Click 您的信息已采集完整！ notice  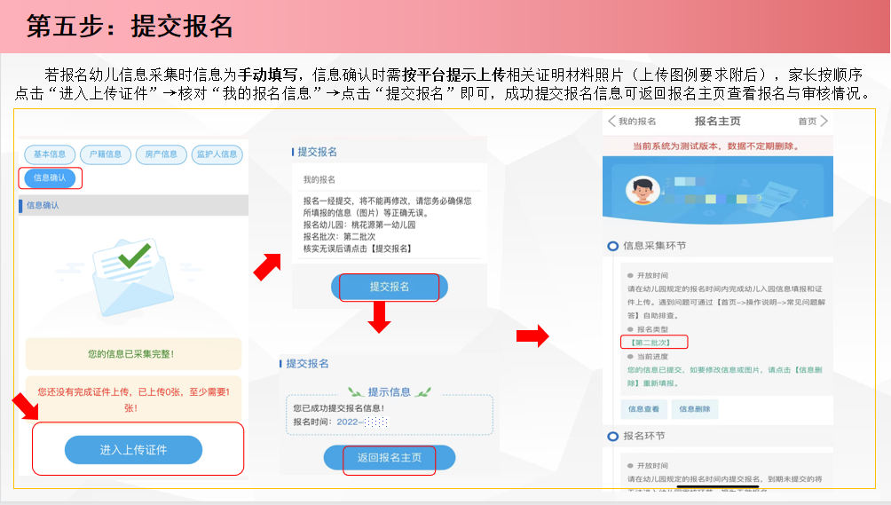(x=133, y=354)
